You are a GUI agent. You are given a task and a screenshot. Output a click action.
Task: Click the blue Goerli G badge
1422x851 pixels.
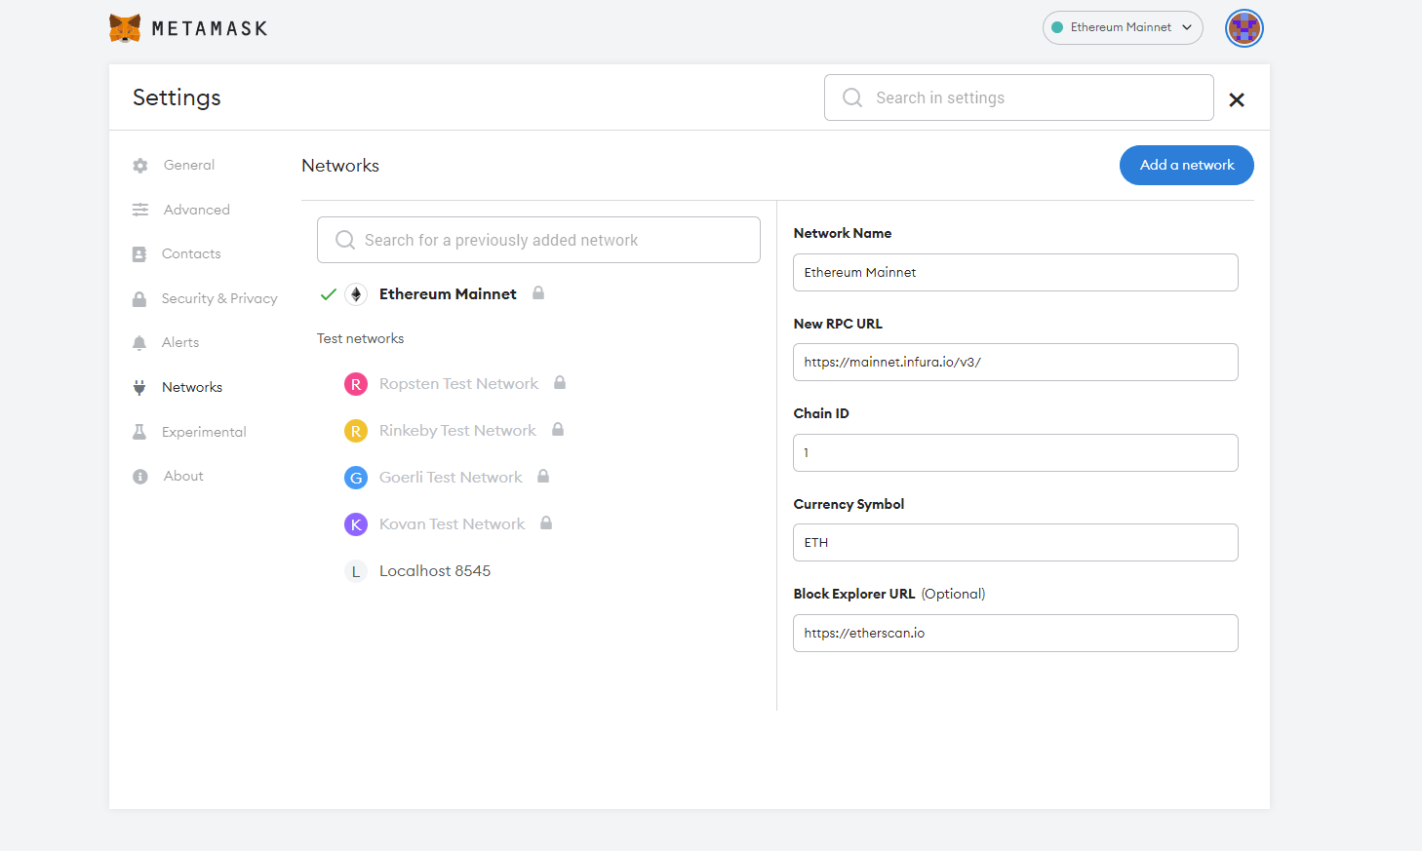[356, 478]
